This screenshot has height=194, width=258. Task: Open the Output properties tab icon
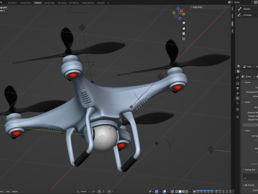point(238,88)
